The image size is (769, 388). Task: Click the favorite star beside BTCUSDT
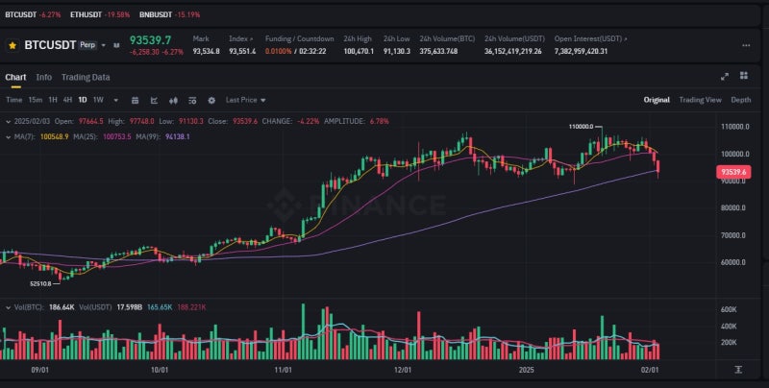coord(12,44)
